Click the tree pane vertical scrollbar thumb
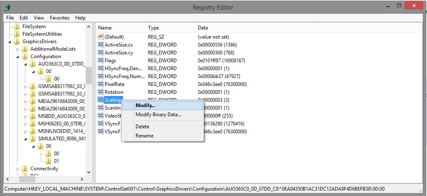Viewport: 427px width, 196px height. pos(89,75)
